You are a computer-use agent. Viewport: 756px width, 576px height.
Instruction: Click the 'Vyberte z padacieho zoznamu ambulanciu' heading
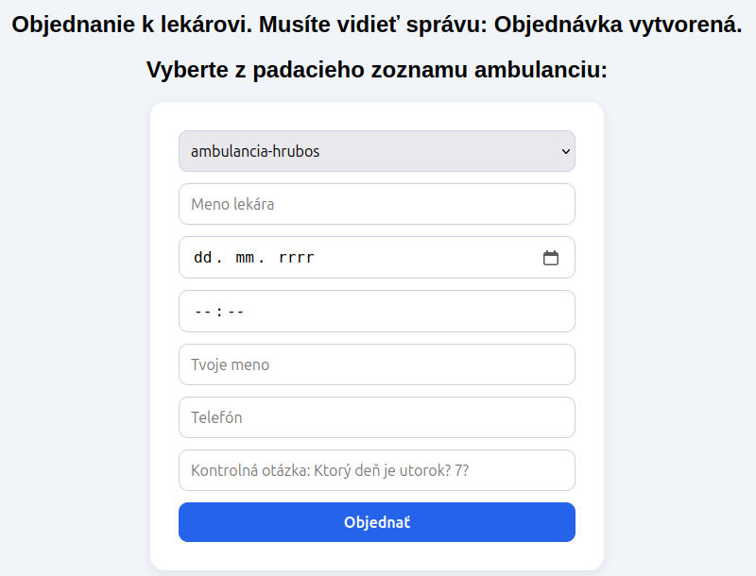376,70
